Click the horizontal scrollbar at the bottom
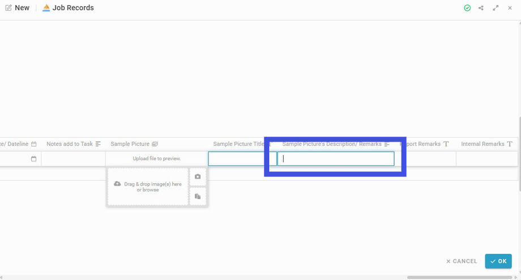This screenshot has height=280, width=521. coord(459,277)
